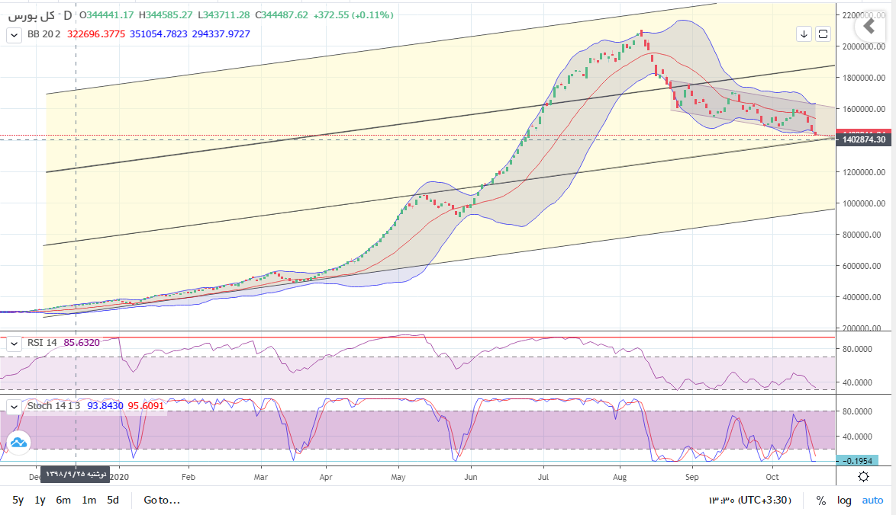Click 80.0000 on the RSI scale

857,349
